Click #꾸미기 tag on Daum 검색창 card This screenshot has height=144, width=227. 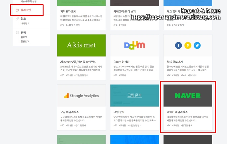[x=122, y=75]
